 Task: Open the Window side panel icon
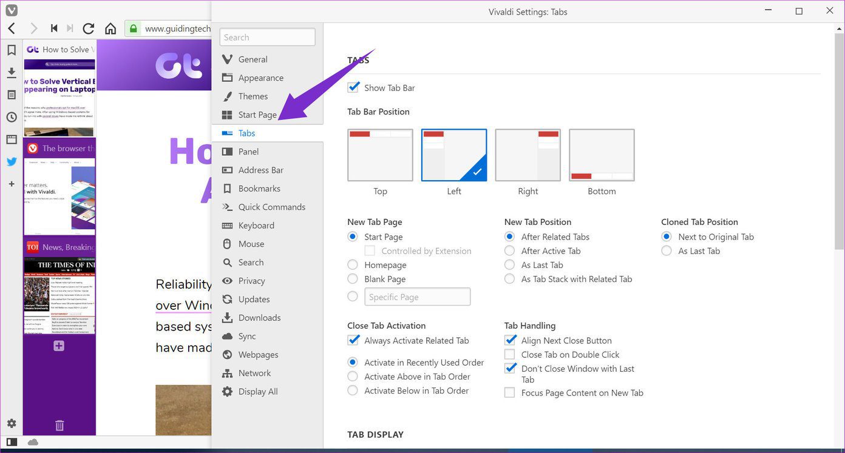pyautogui.click(x=12, y=139)
